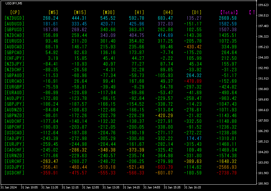This screenshot has width=271, height=191.
Task: Click the red EURCAD D1 value -478.89
Action: (193, 81)
